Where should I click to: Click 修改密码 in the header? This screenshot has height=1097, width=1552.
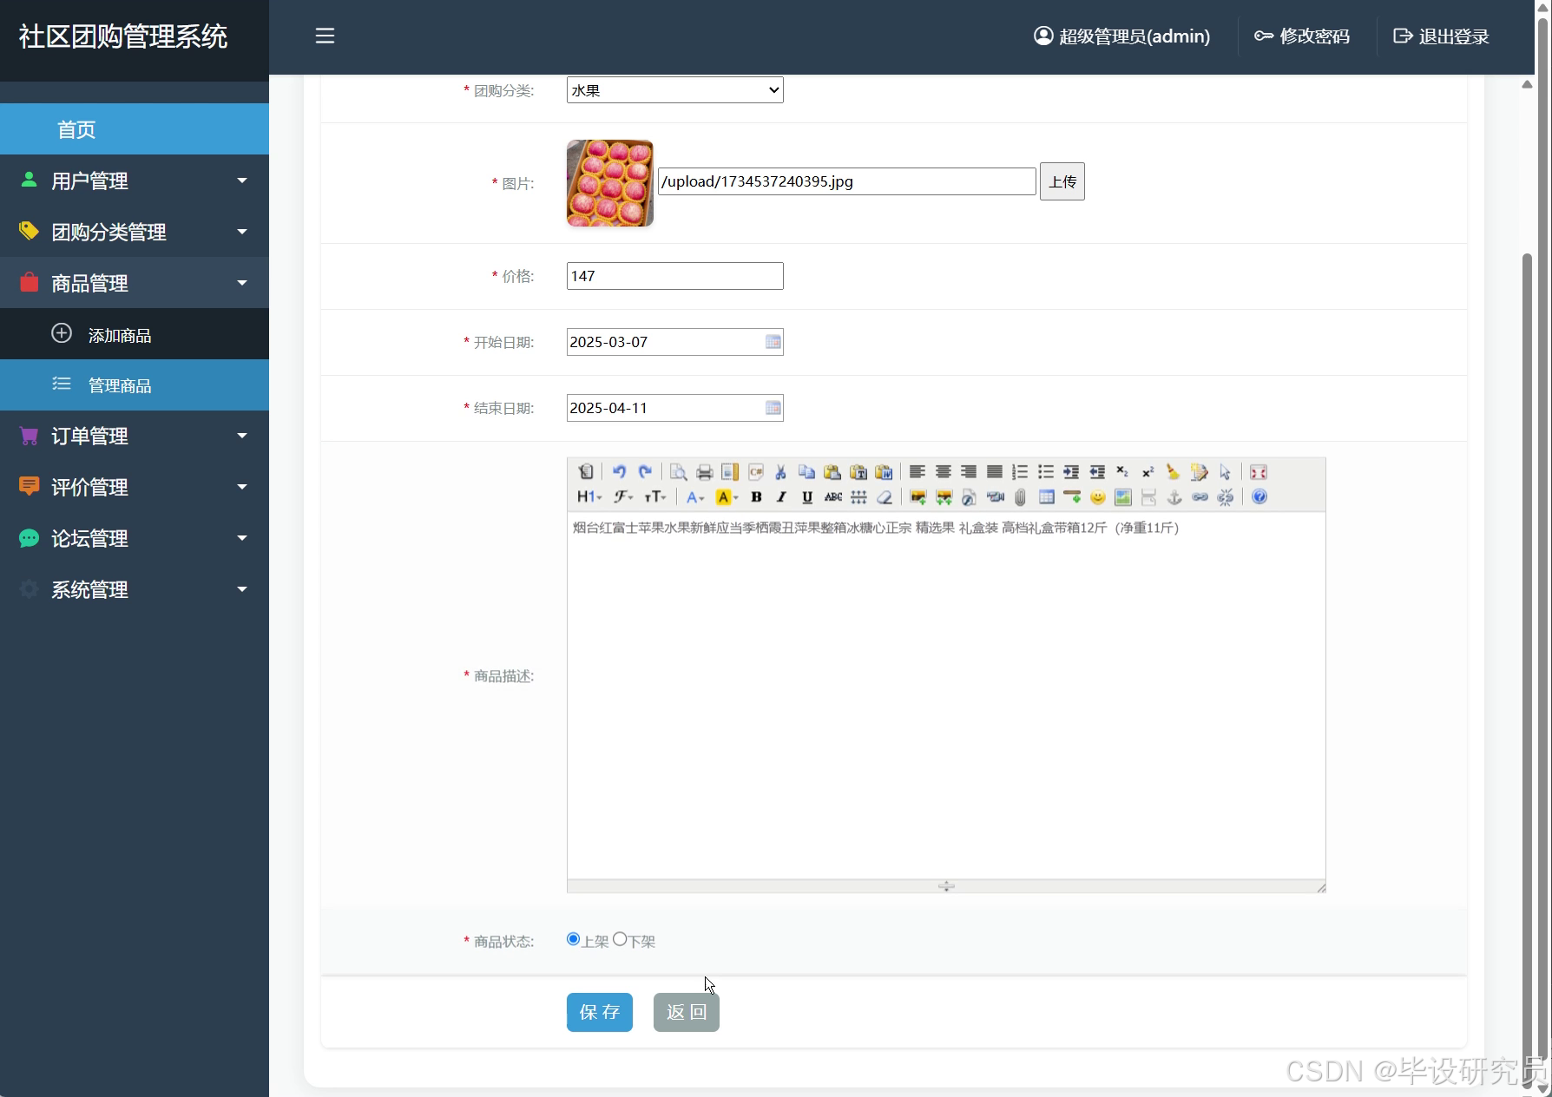1302,36
